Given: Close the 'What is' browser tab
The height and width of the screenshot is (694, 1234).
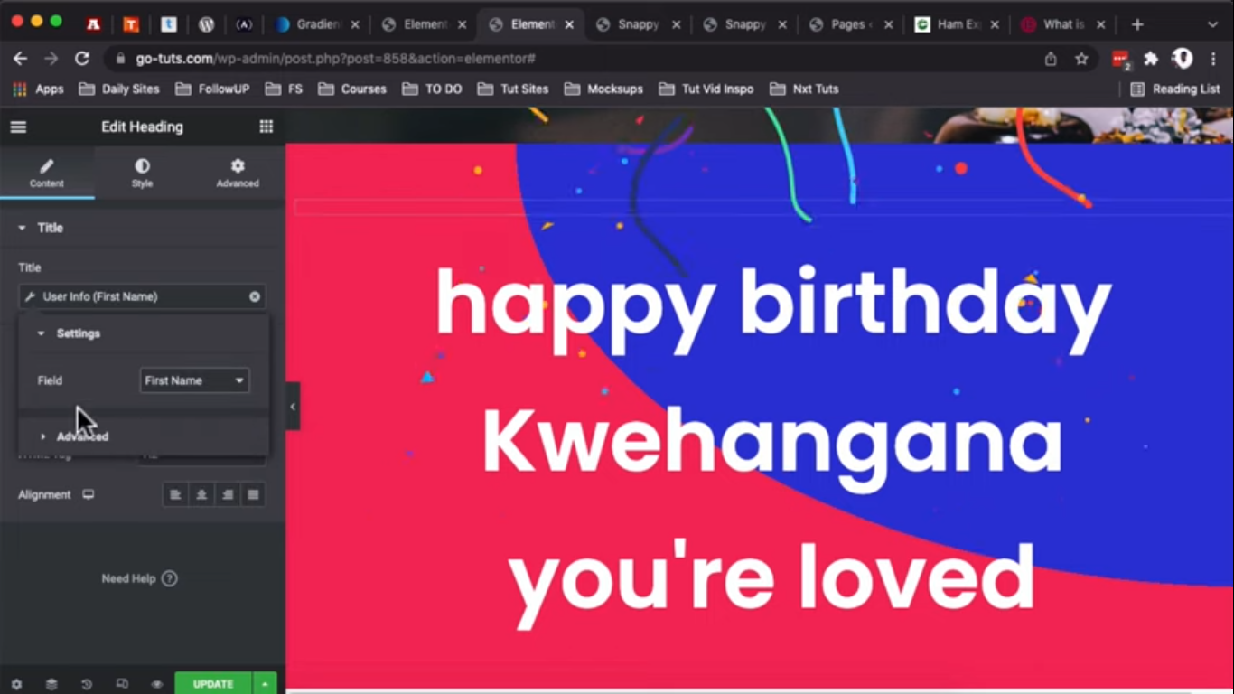Looking at the screenshot, I should tap(1101, 25).
